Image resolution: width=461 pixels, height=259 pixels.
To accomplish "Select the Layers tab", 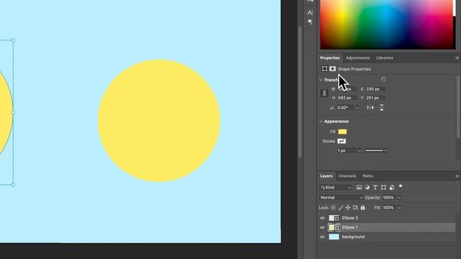I will (x=326, y=176).
